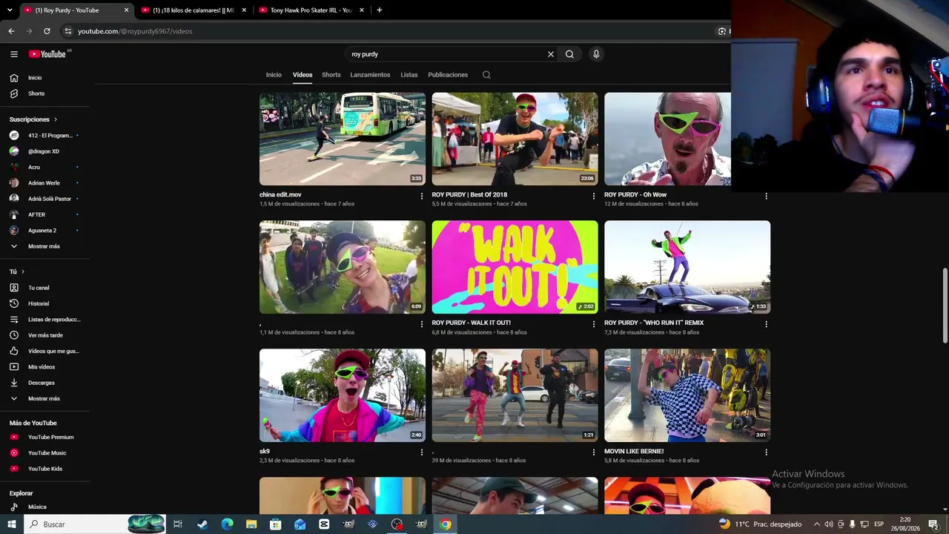Play the 'WALK IT OUT!' thumbnail
Image resolution: width=949 pixels, height=534 pixels.
(515, 267)
